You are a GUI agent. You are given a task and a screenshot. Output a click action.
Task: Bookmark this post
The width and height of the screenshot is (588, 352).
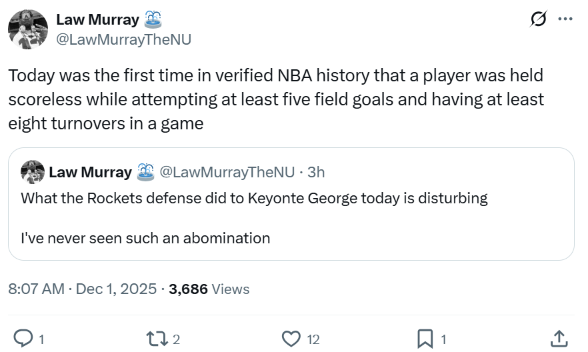[x=425, y=339]
